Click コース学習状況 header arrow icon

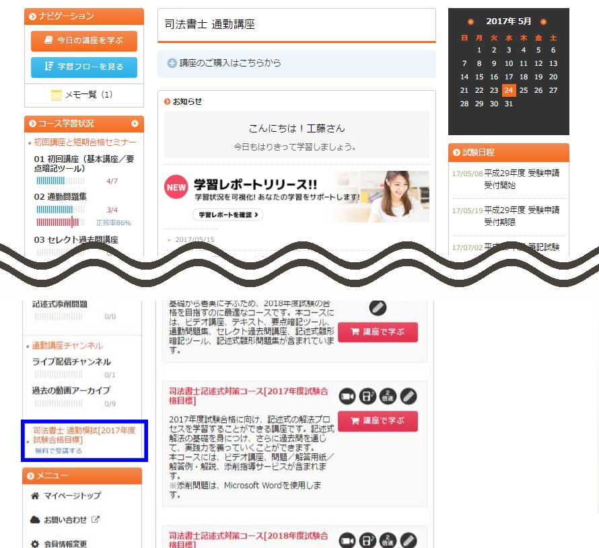click(x=32, y=124)
